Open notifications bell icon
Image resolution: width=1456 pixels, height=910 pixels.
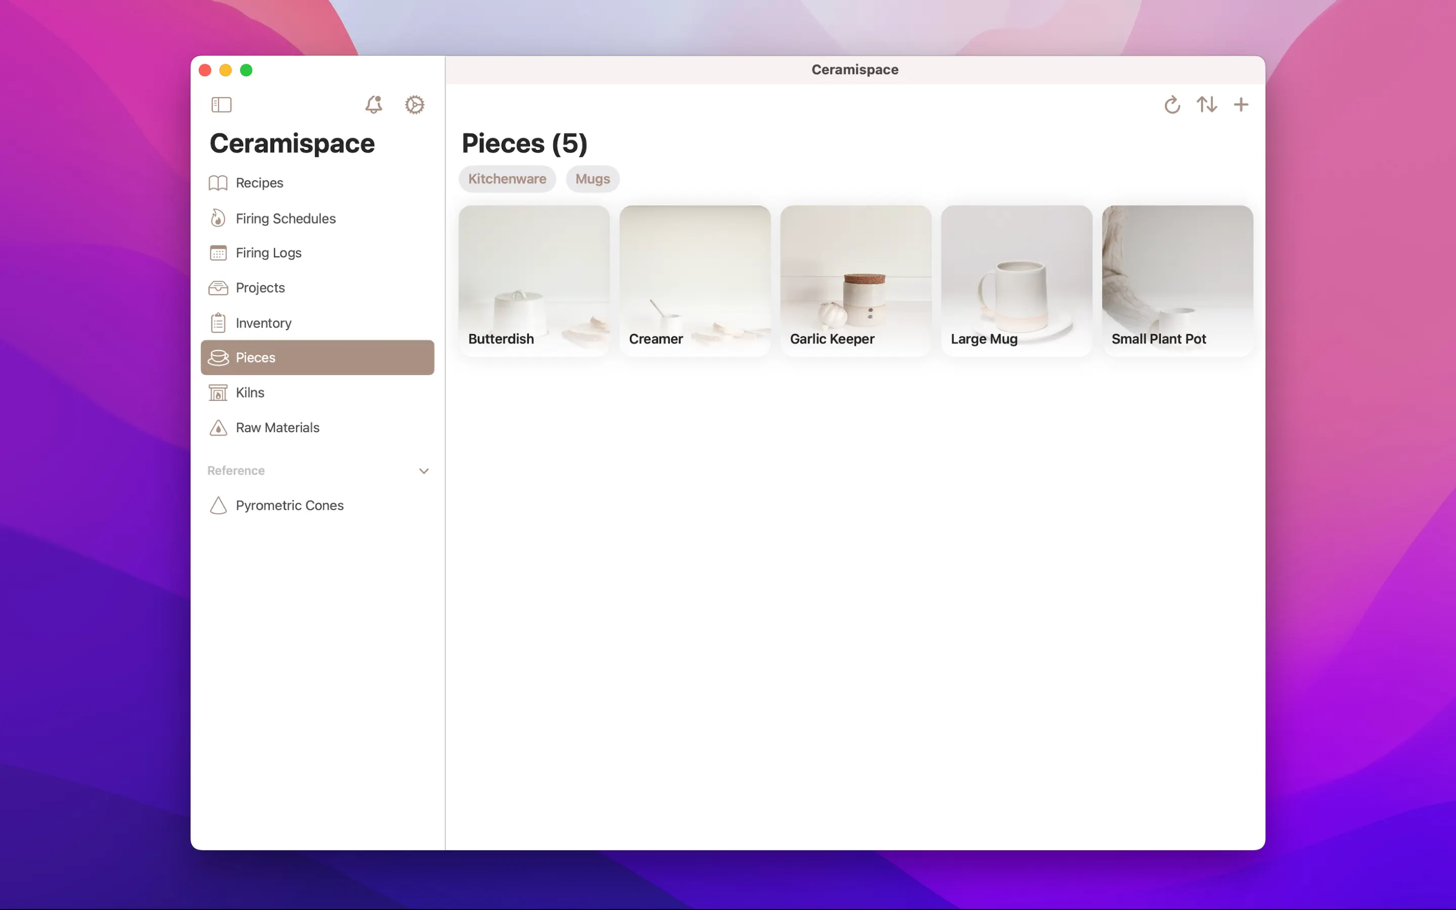374,105
